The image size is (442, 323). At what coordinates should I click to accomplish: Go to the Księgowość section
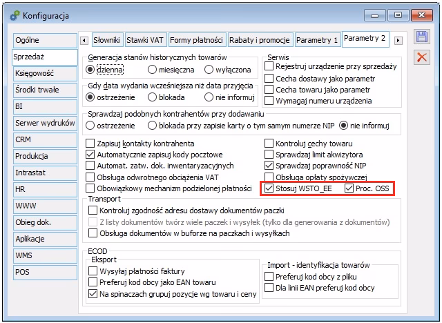[44, 74]
